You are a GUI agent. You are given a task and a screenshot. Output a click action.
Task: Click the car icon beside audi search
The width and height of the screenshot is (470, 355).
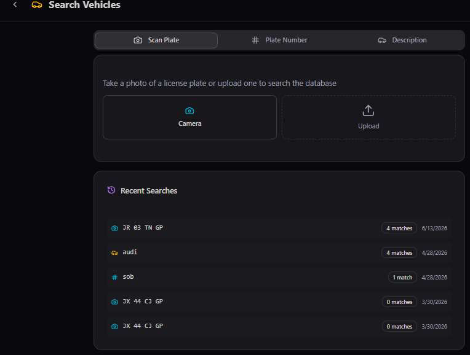tap(114, 253)
